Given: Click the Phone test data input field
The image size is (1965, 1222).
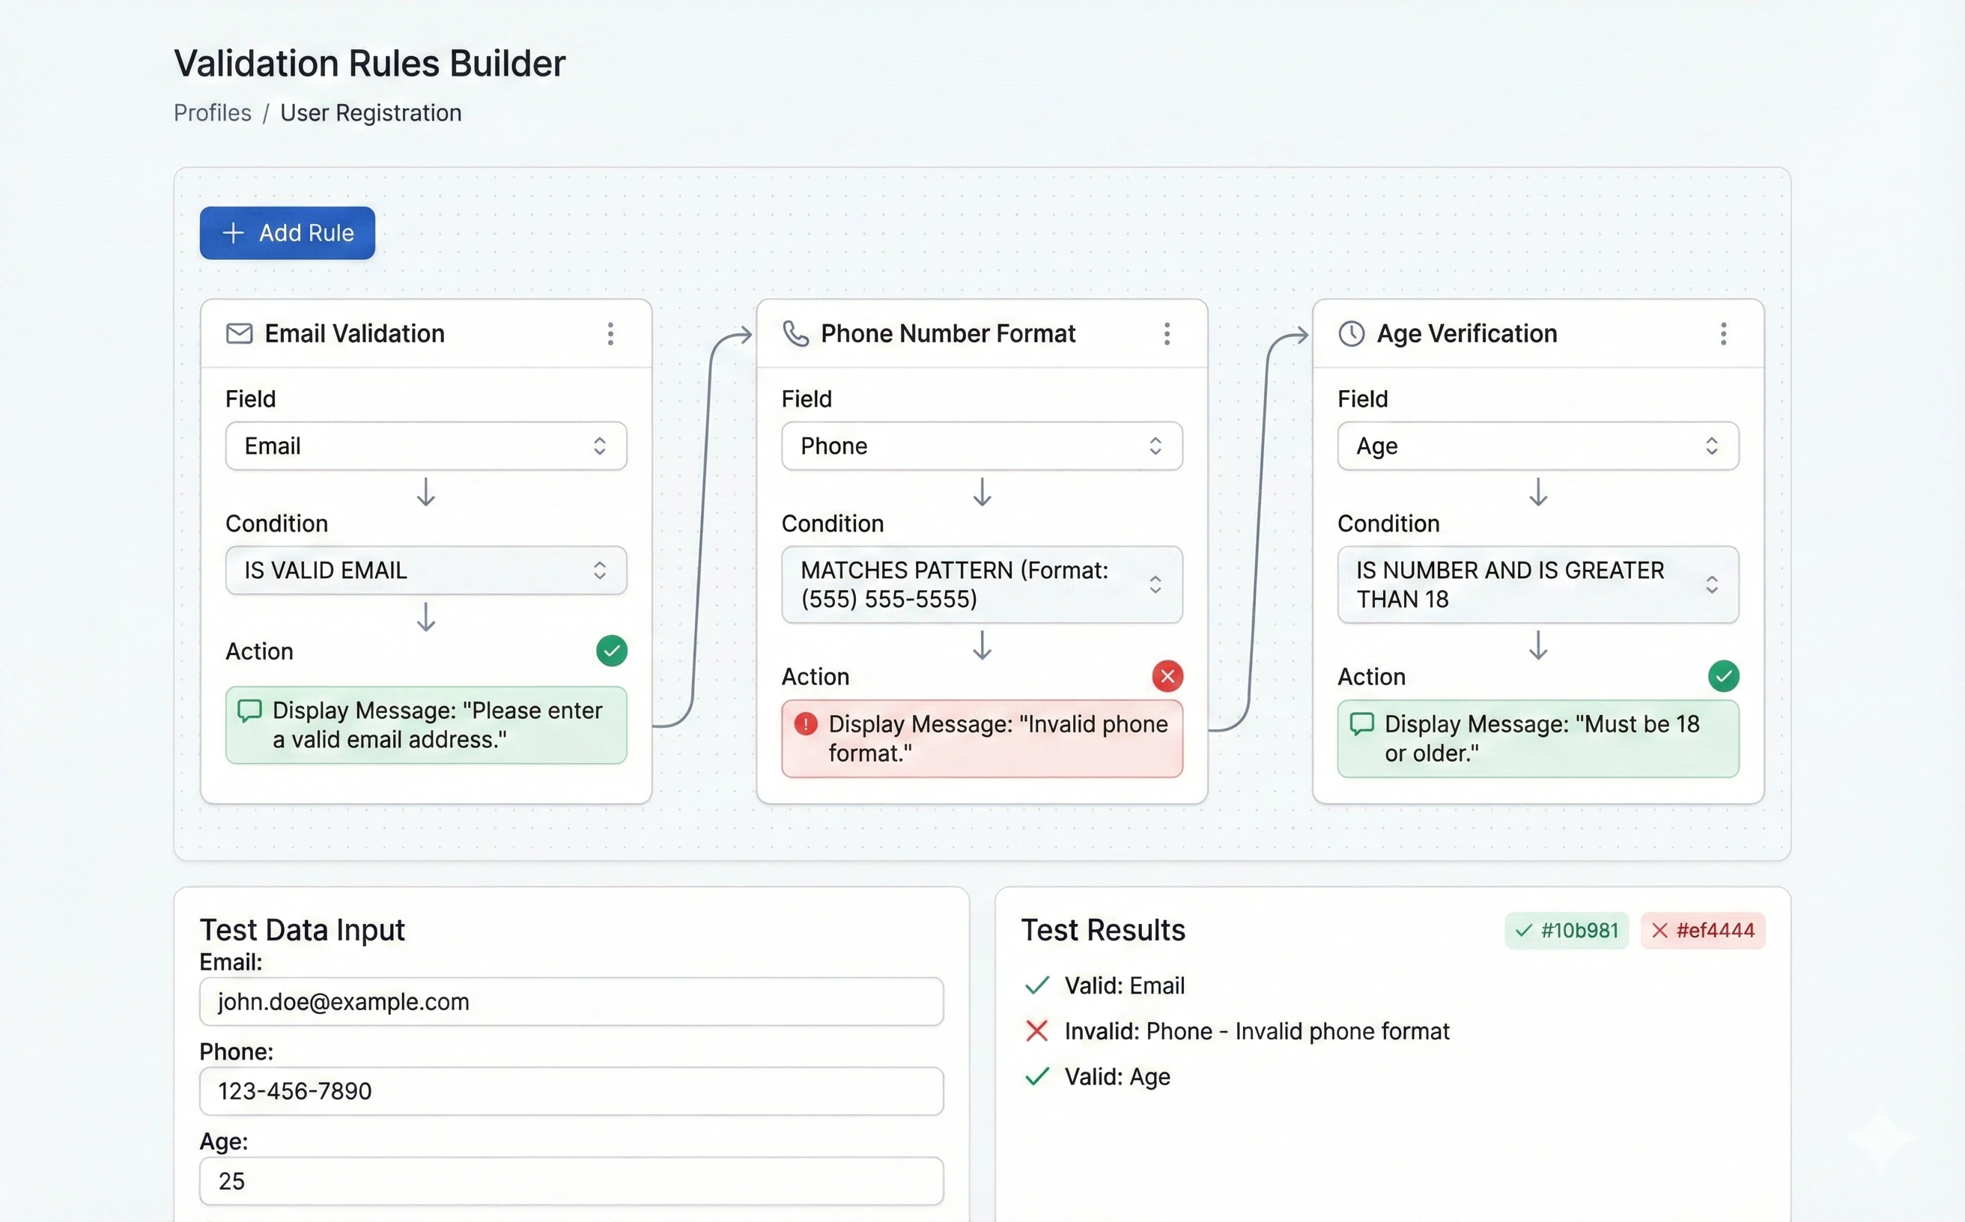Looking at the screenshot, I should 571,1091.
